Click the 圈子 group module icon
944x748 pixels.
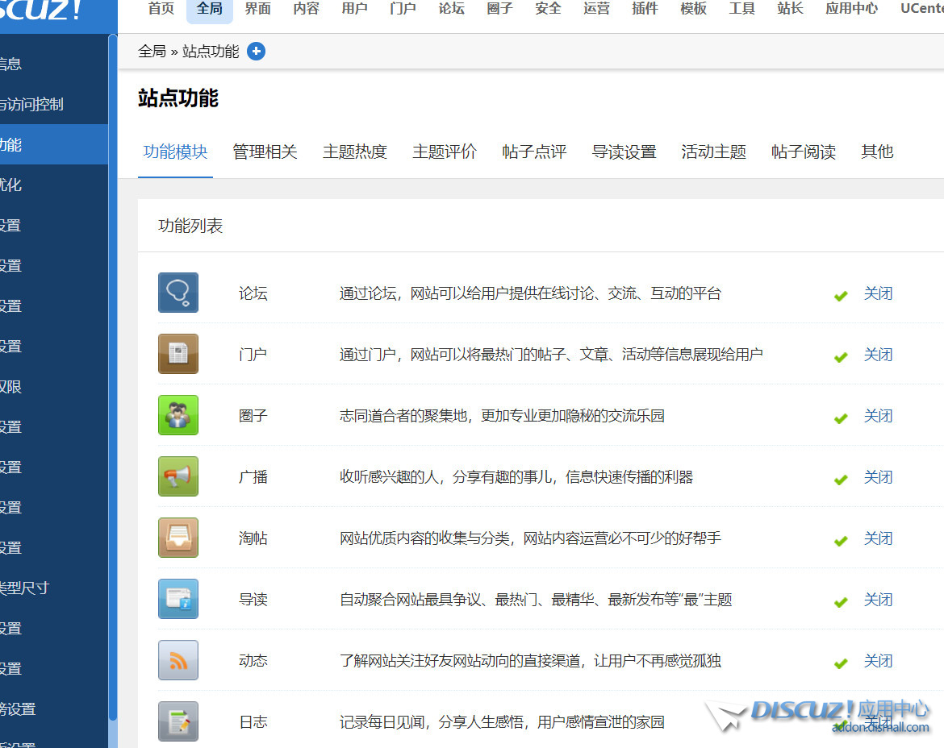[x=178, y=415]
